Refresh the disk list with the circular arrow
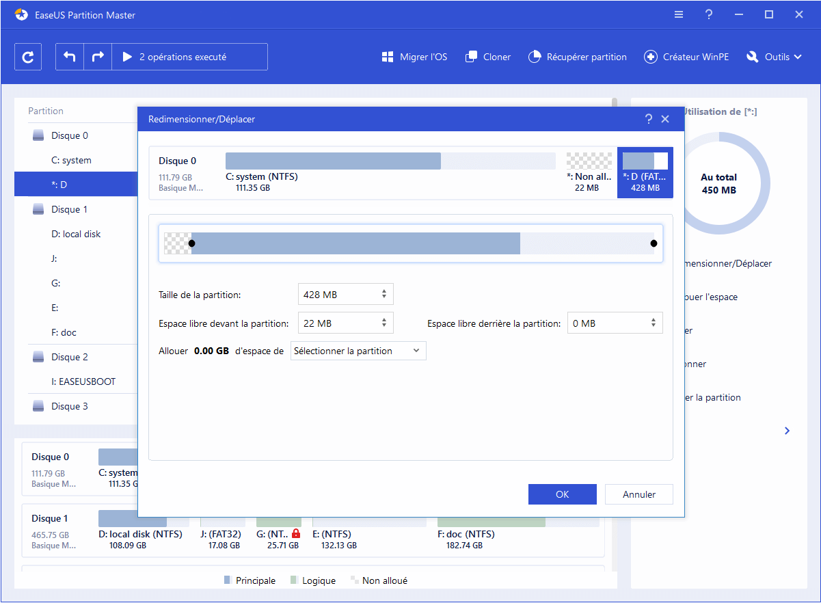 tap(28, 57)
